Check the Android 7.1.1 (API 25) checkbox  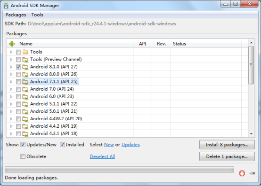[x=18, y=82]
